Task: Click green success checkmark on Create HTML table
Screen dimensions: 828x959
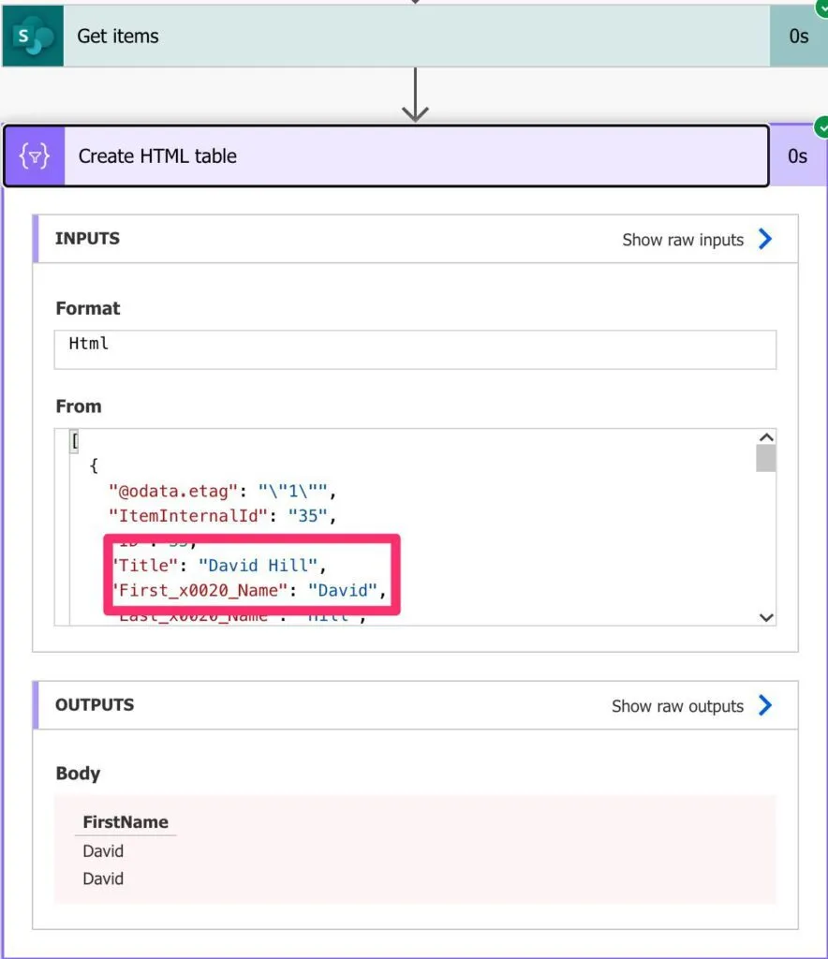Action: (821, 125)
